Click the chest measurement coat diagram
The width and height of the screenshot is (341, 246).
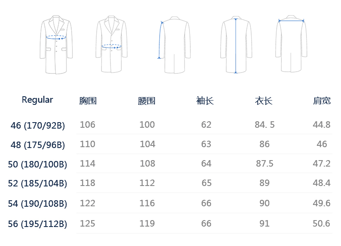pos(56,44)
